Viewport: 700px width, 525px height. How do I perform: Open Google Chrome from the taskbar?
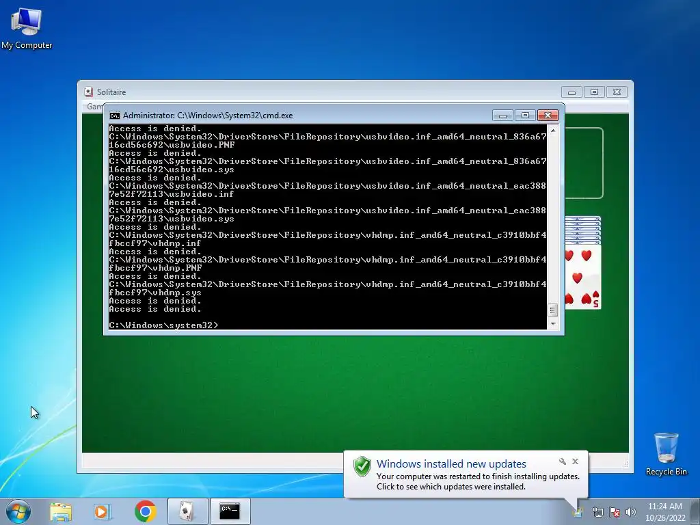pyautogui.click(x=145, y=511)
